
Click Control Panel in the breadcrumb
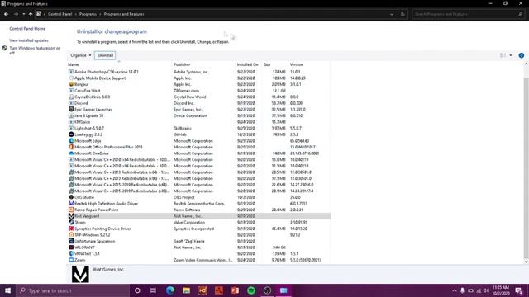(60, 14)
